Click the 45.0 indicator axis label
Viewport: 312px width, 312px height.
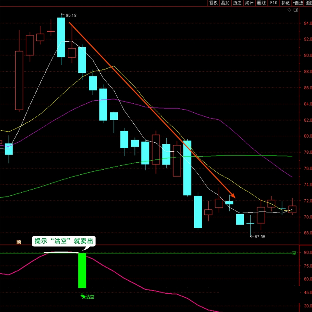point(308,292)
